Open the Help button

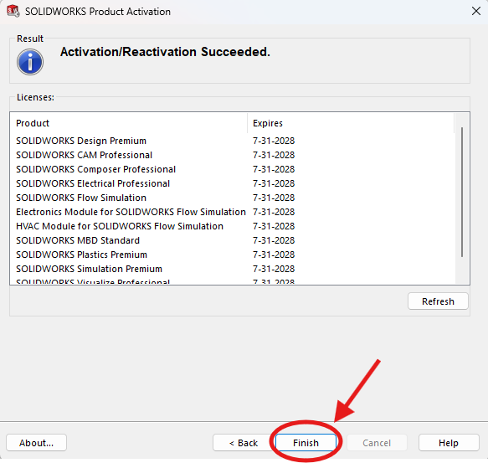coord(449,442)
